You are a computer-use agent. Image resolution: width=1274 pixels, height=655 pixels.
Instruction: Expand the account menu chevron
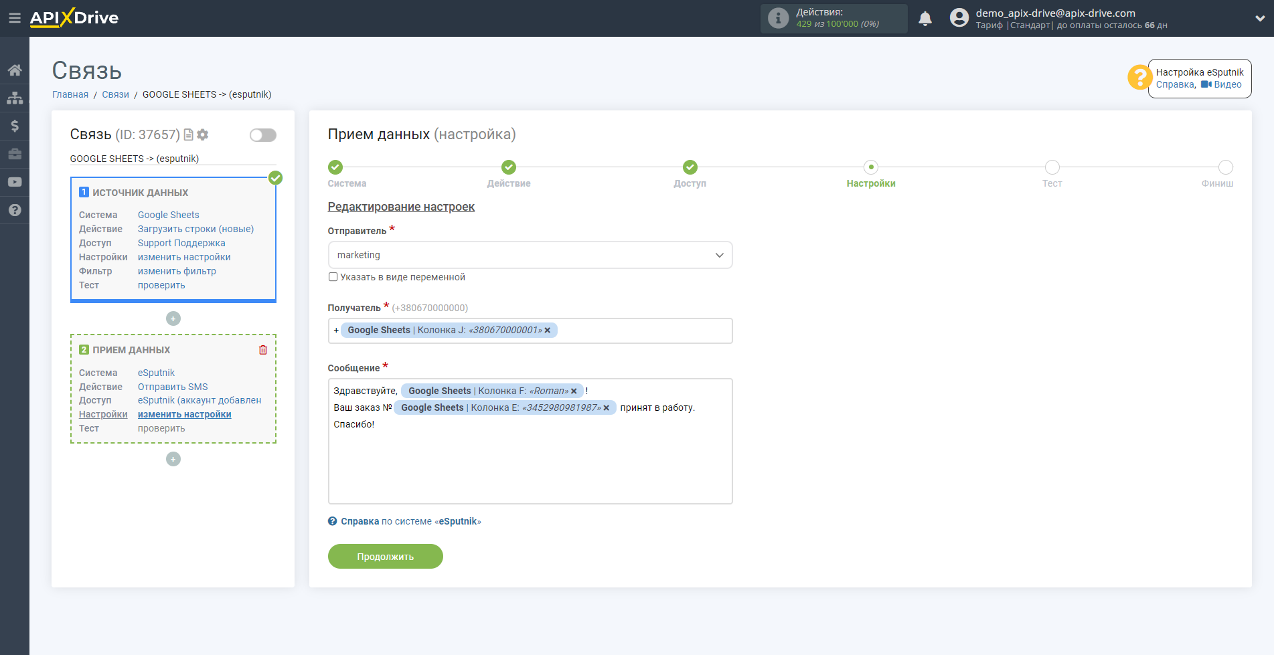1260,19
